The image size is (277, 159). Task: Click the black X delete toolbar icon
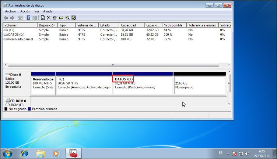(49, 18)
